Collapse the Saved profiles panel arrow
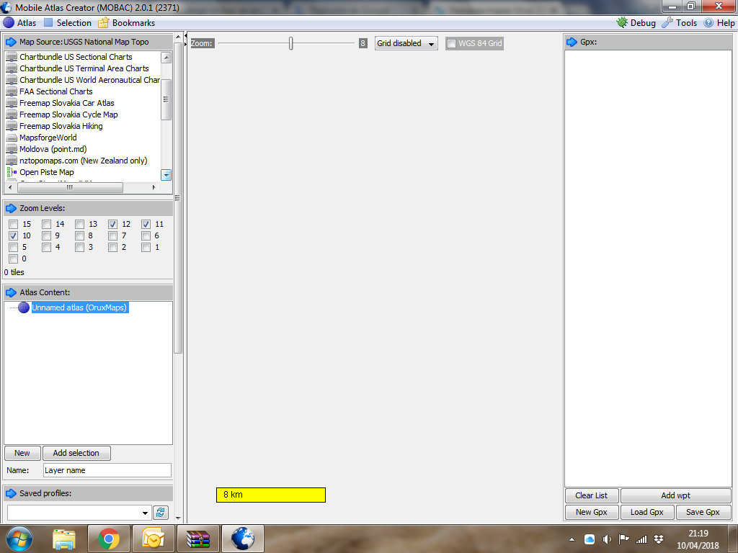Image resolution: width=738 pixels, height=553 pixels. tap(11, 493)
